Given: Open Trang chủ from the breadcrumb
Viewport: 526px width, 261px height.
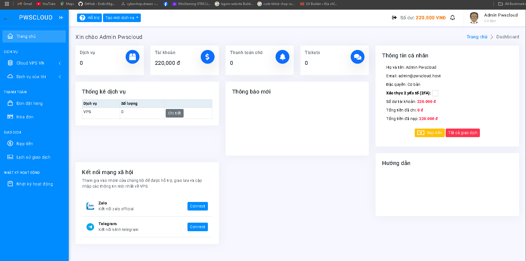Looking at the screenshot, I should [x=477, y=37].
